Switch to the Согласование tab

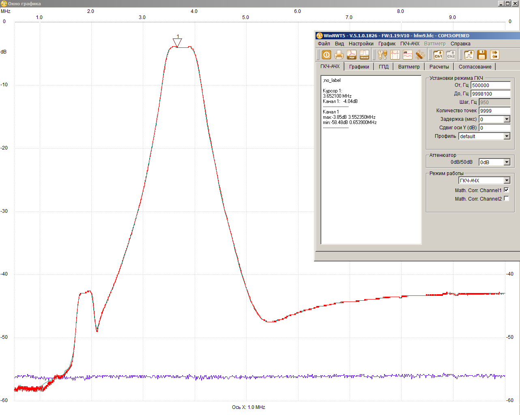point(475,67)
